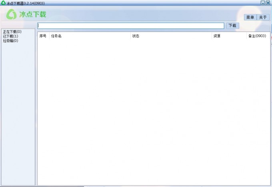Viewport: 272px width, 187px height.
Task: Open the 菜单 menu button
Action: pyautogui.click(x=250, y=17)
